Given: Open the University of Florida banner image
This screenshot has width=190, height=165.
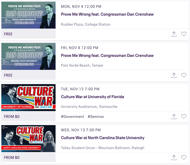Looking at the screenshot, I should click(x=28, y=98).
